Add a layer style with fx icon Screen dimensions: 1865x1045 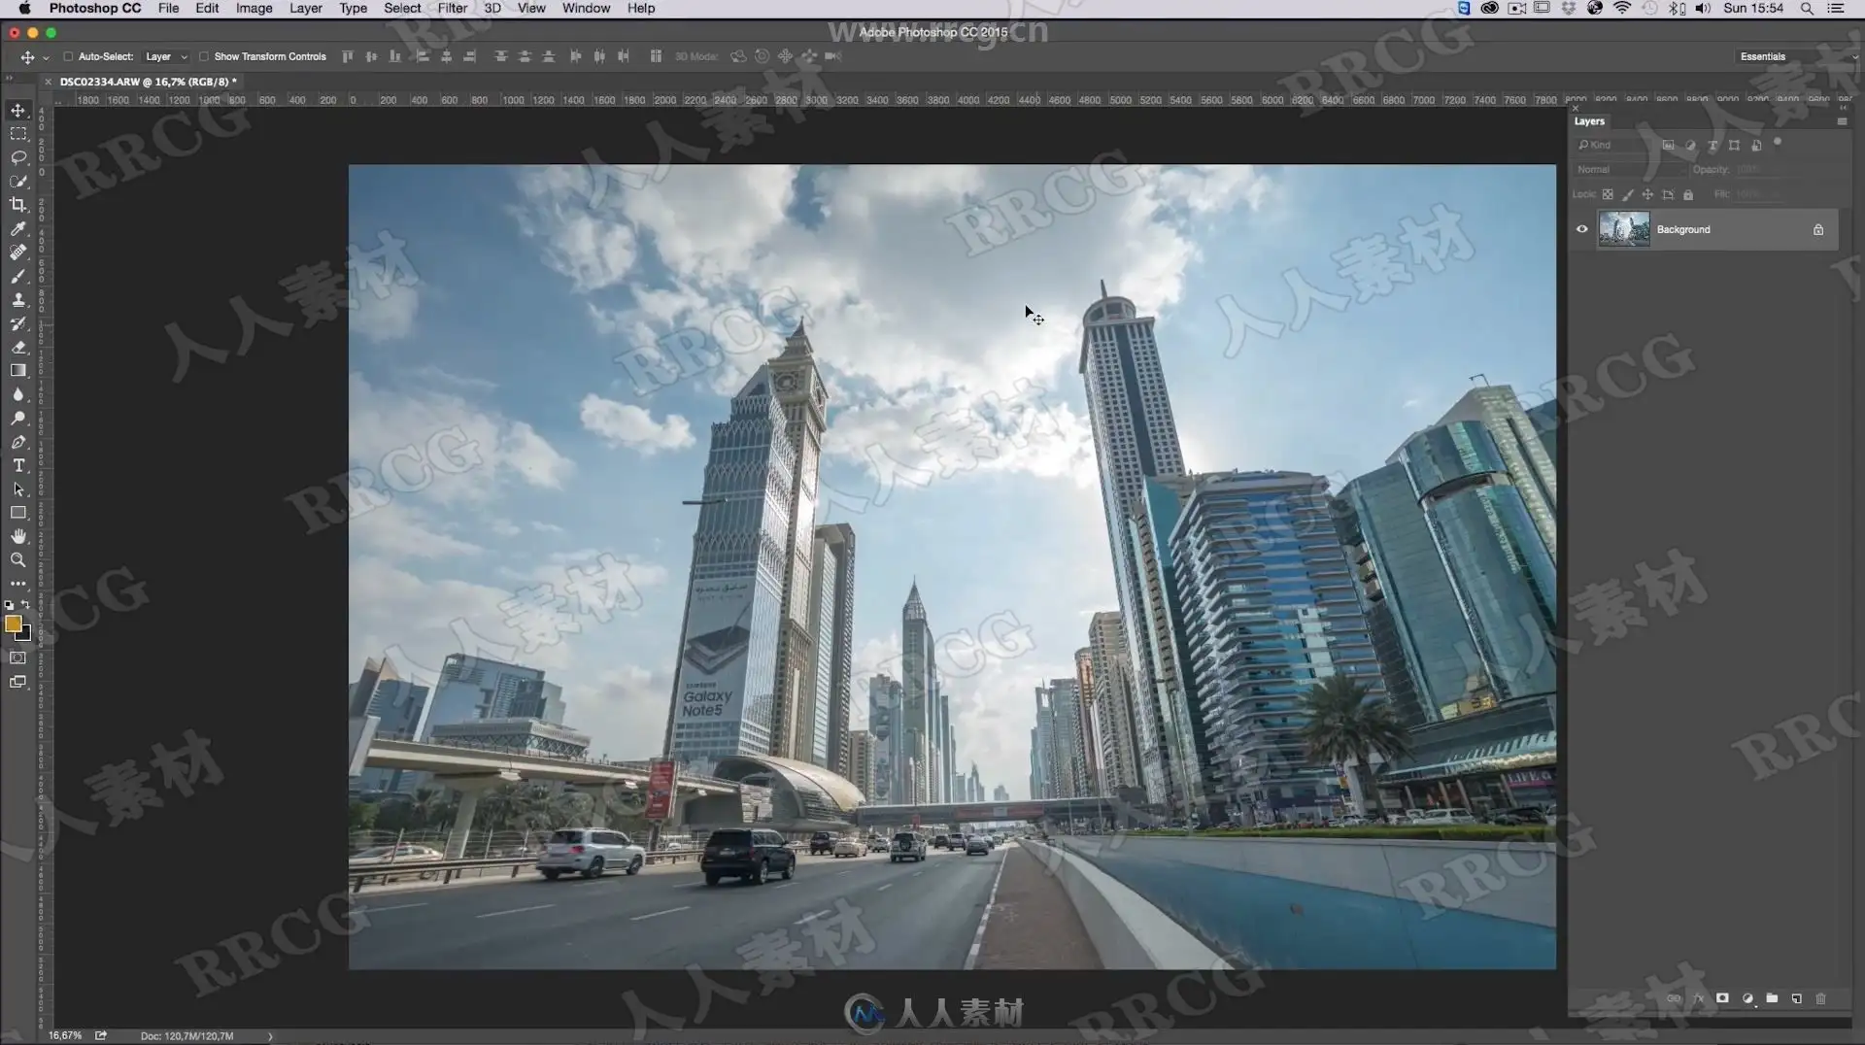(x=1698, y=998)
